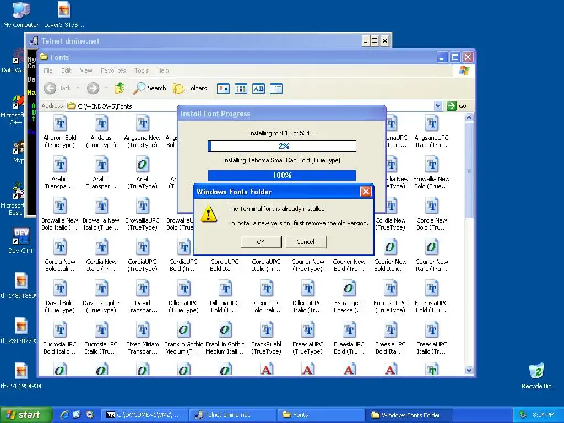Switch to Details view icon
The height and width of the screenshot is (423, 564).
[x=276, y=89]
